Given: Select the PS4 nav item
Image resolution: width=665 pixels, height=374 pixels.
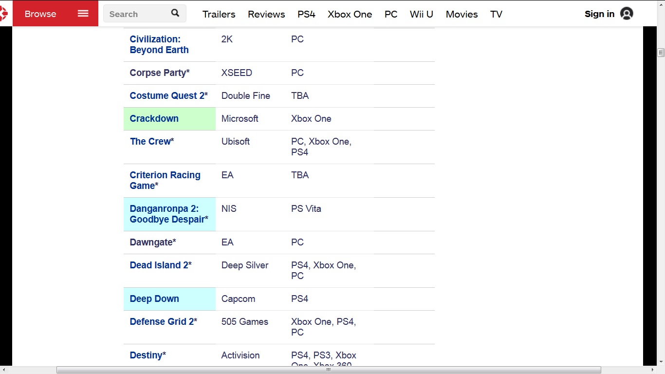Looking at the screenshot, I should [x=307, y=14].
